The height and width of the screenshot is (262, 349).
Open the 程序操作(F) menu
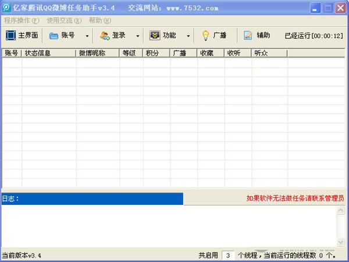22,20
